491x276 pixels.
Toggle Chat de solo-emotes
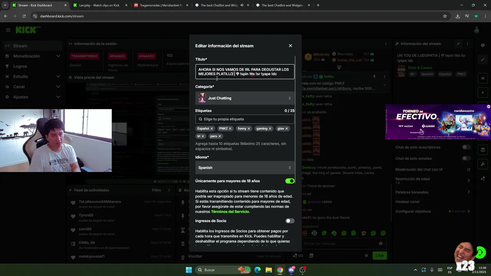[x=466, y=158]
